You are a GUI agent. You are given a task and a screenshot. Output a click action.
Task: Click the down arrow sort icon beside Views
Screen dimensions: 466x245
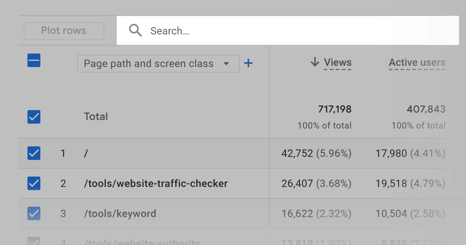[315, 62]
